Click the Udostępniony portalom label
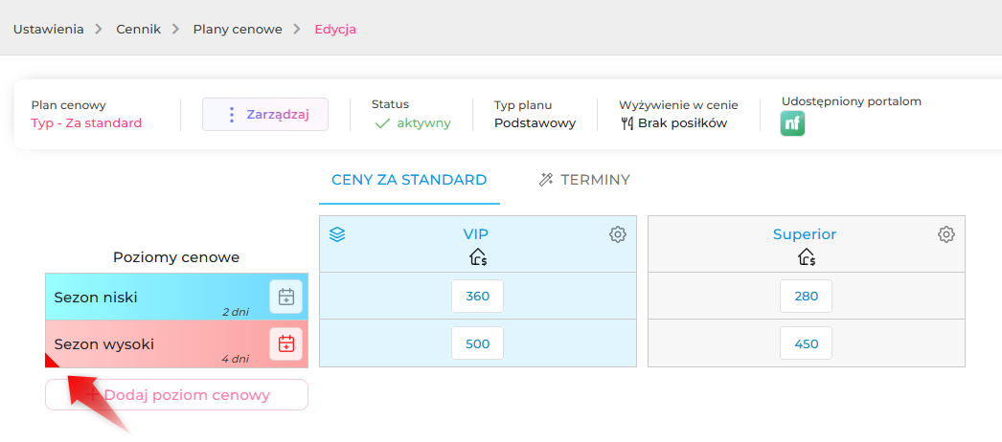This screenshot has width=1002, height=442. (x=852, y=100)
